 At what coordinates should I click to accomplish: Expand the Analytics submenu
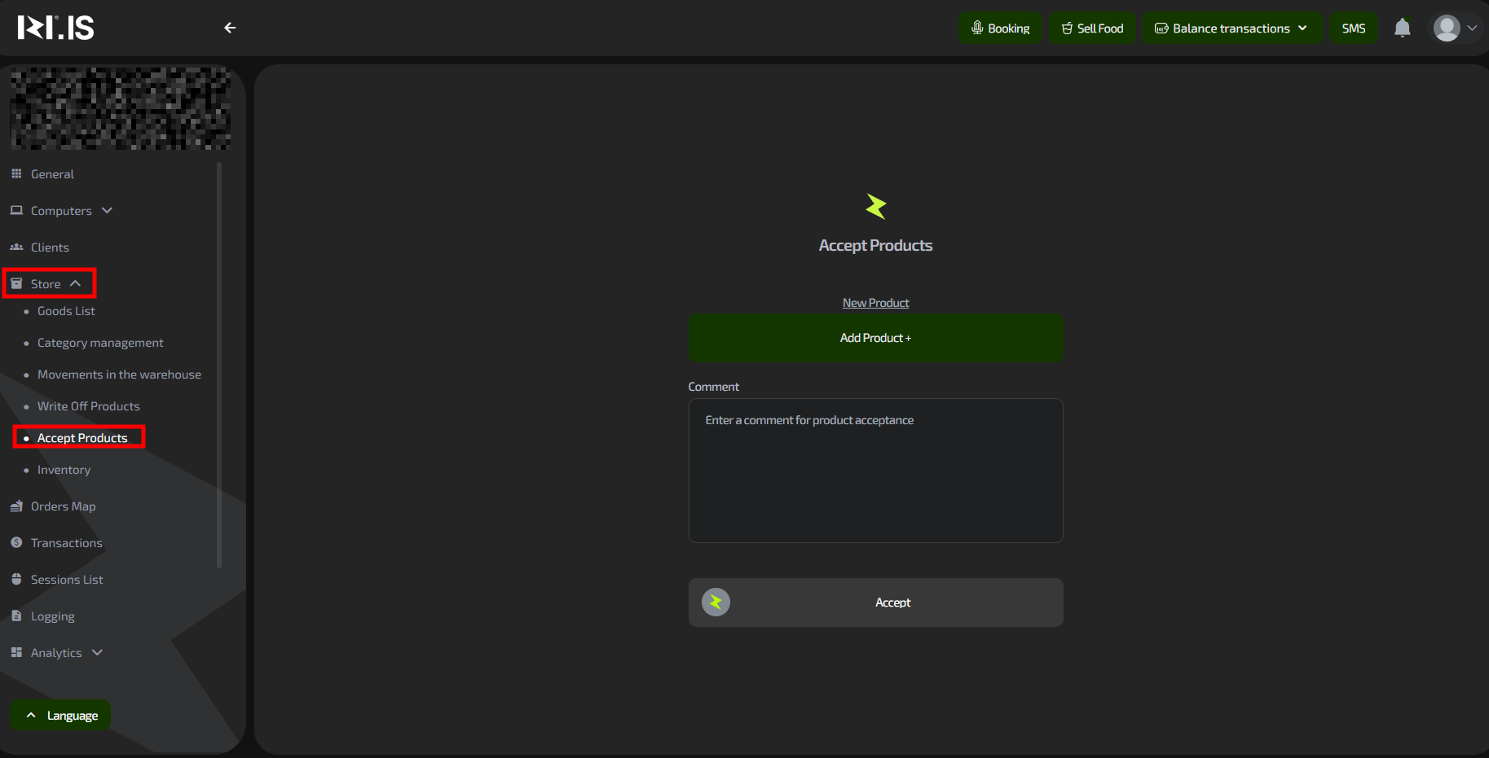click(x=97, y=653)
